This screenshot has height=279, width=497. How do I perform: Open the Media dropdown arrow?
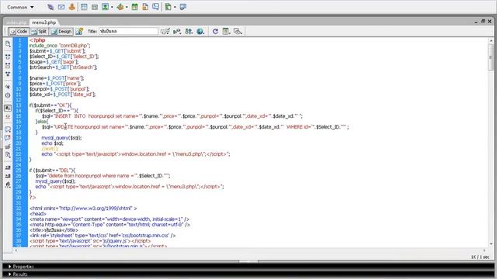127,7
